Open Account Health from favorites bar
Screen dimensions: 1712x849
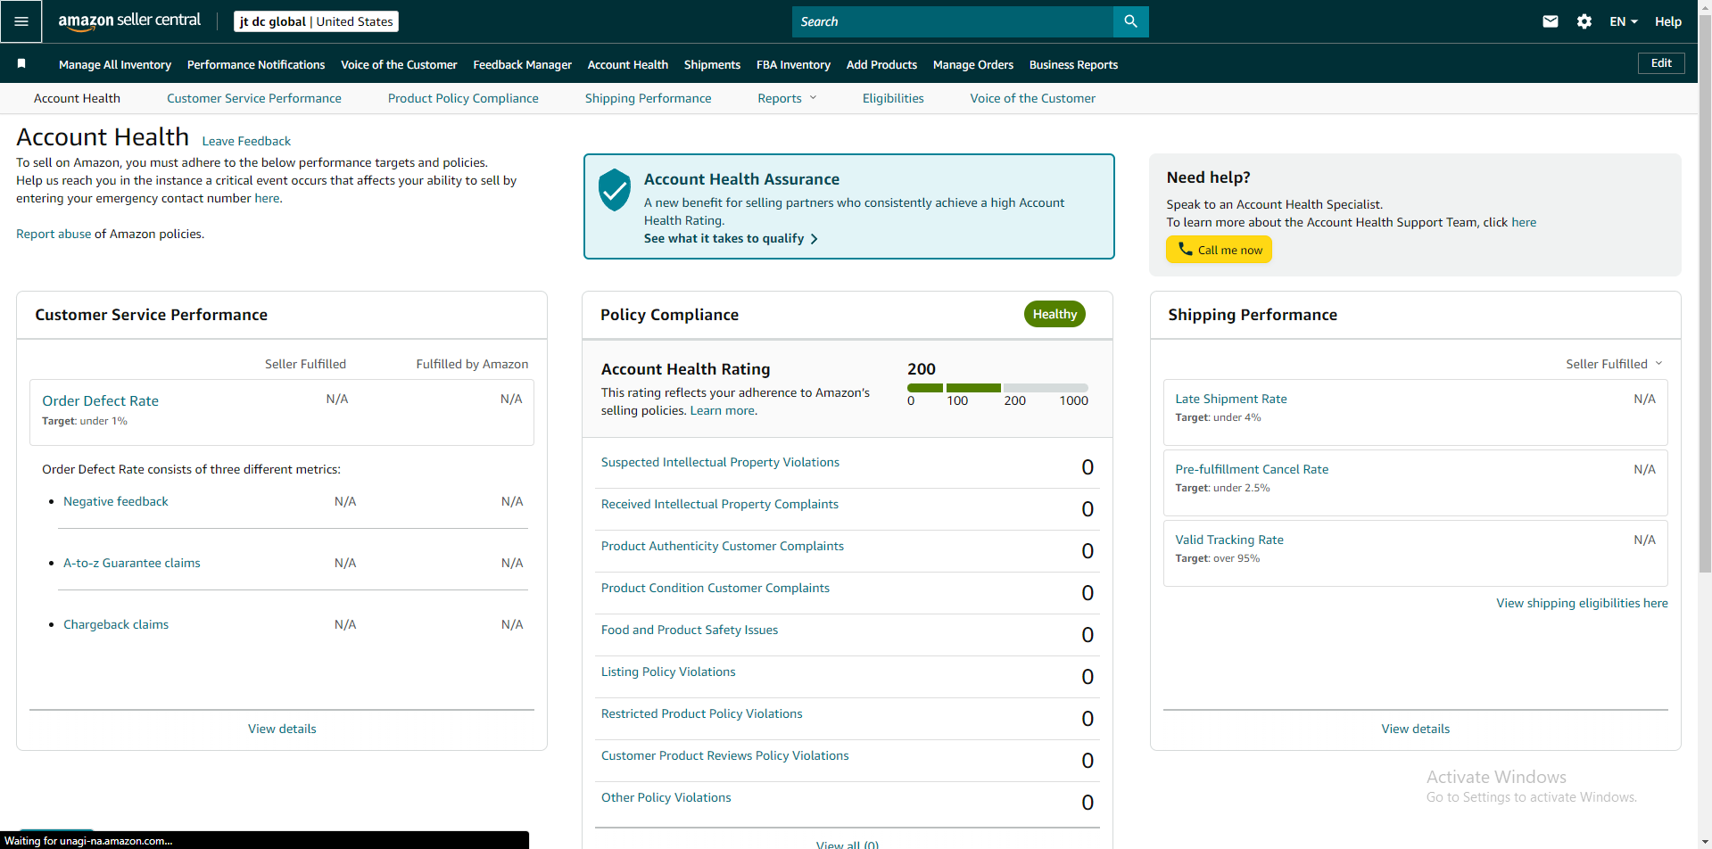(628, 64)
